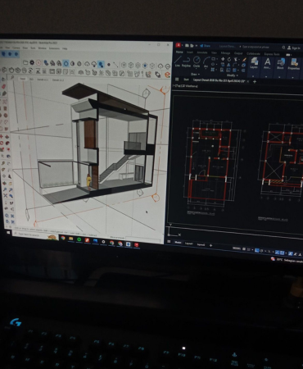Click the weather widget in the system tray

coord(287,260)
